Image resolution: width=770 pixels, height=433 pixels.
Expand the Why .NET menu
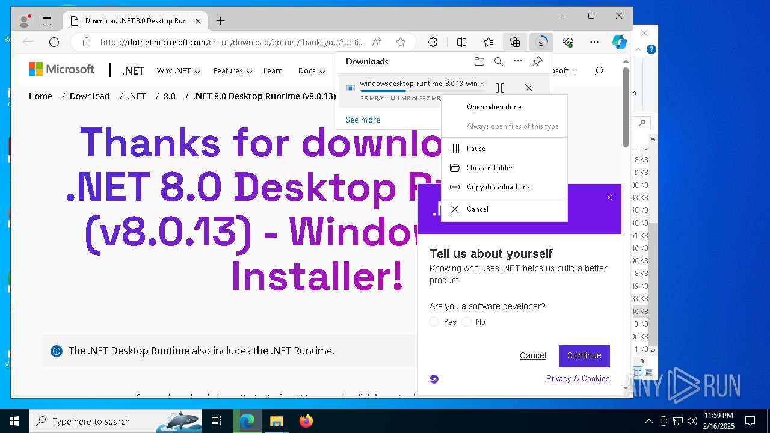(x=178, y=71)
